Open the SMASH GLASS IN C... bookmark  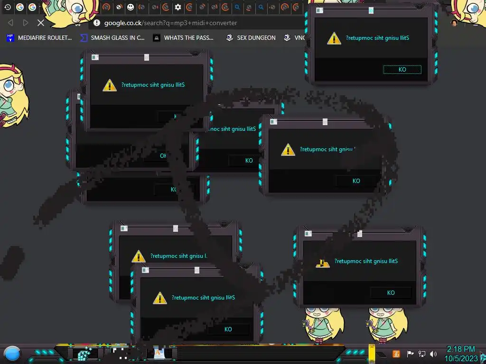click(112, 38)
